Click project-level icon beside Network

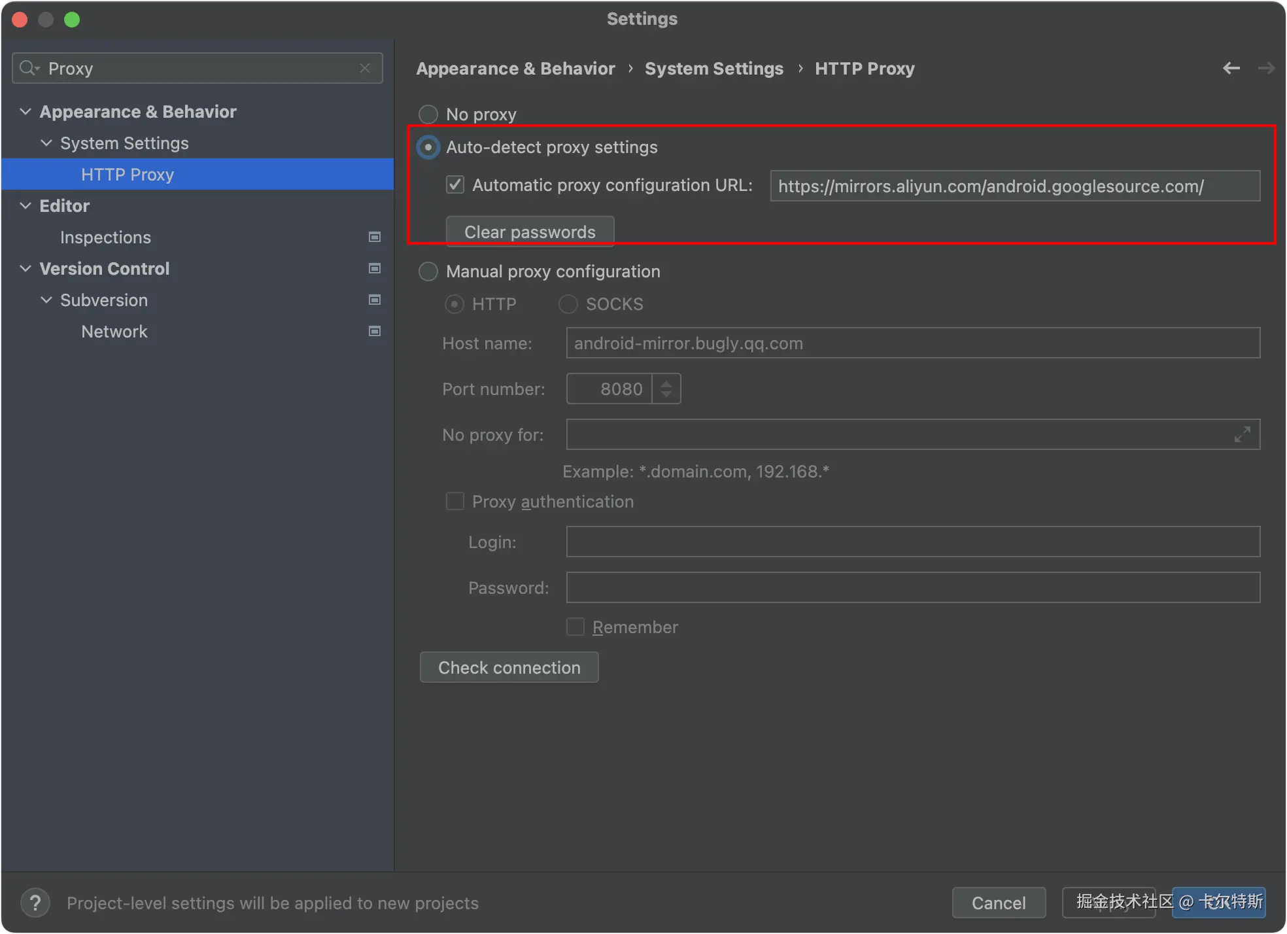[375, 331]
